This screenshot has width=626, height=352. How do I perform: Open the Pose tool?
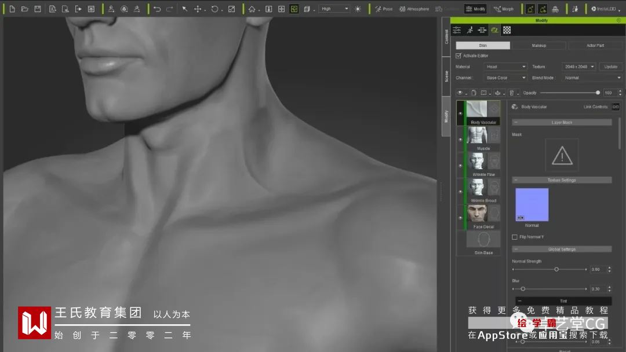384,9
